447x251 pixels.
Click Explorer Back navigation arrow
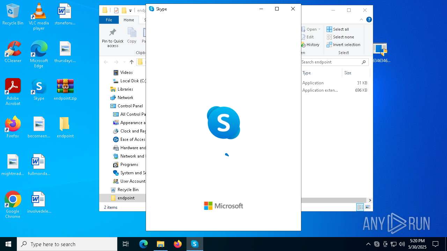106,62
